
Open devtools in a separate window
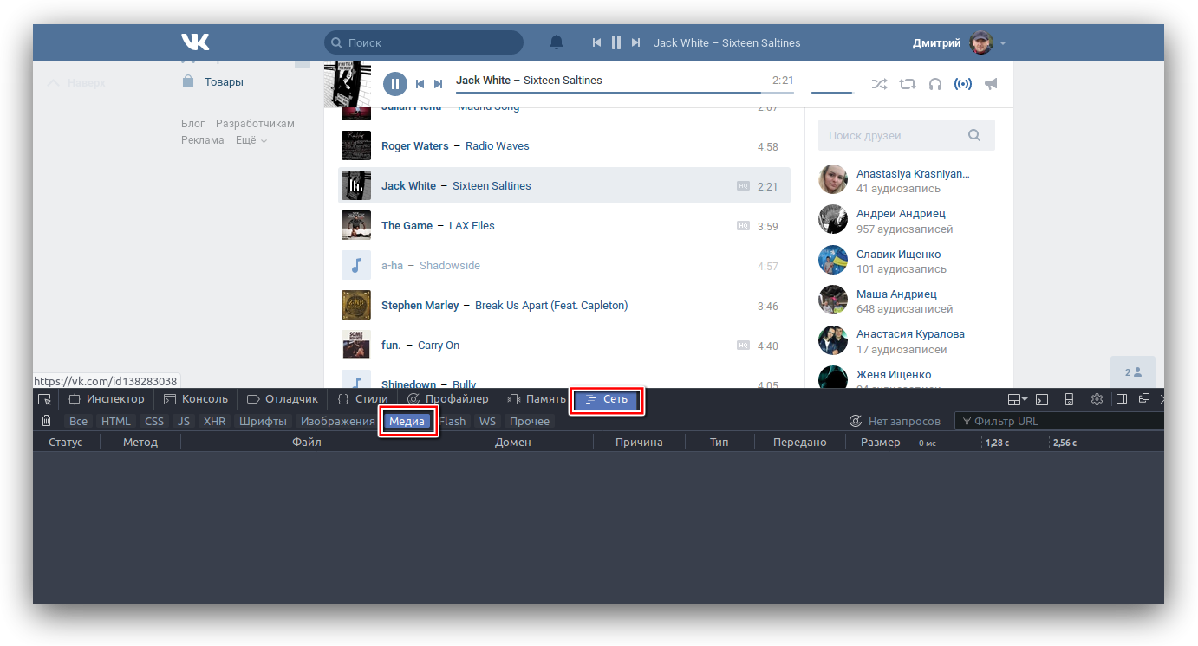tap(1144, 398)
